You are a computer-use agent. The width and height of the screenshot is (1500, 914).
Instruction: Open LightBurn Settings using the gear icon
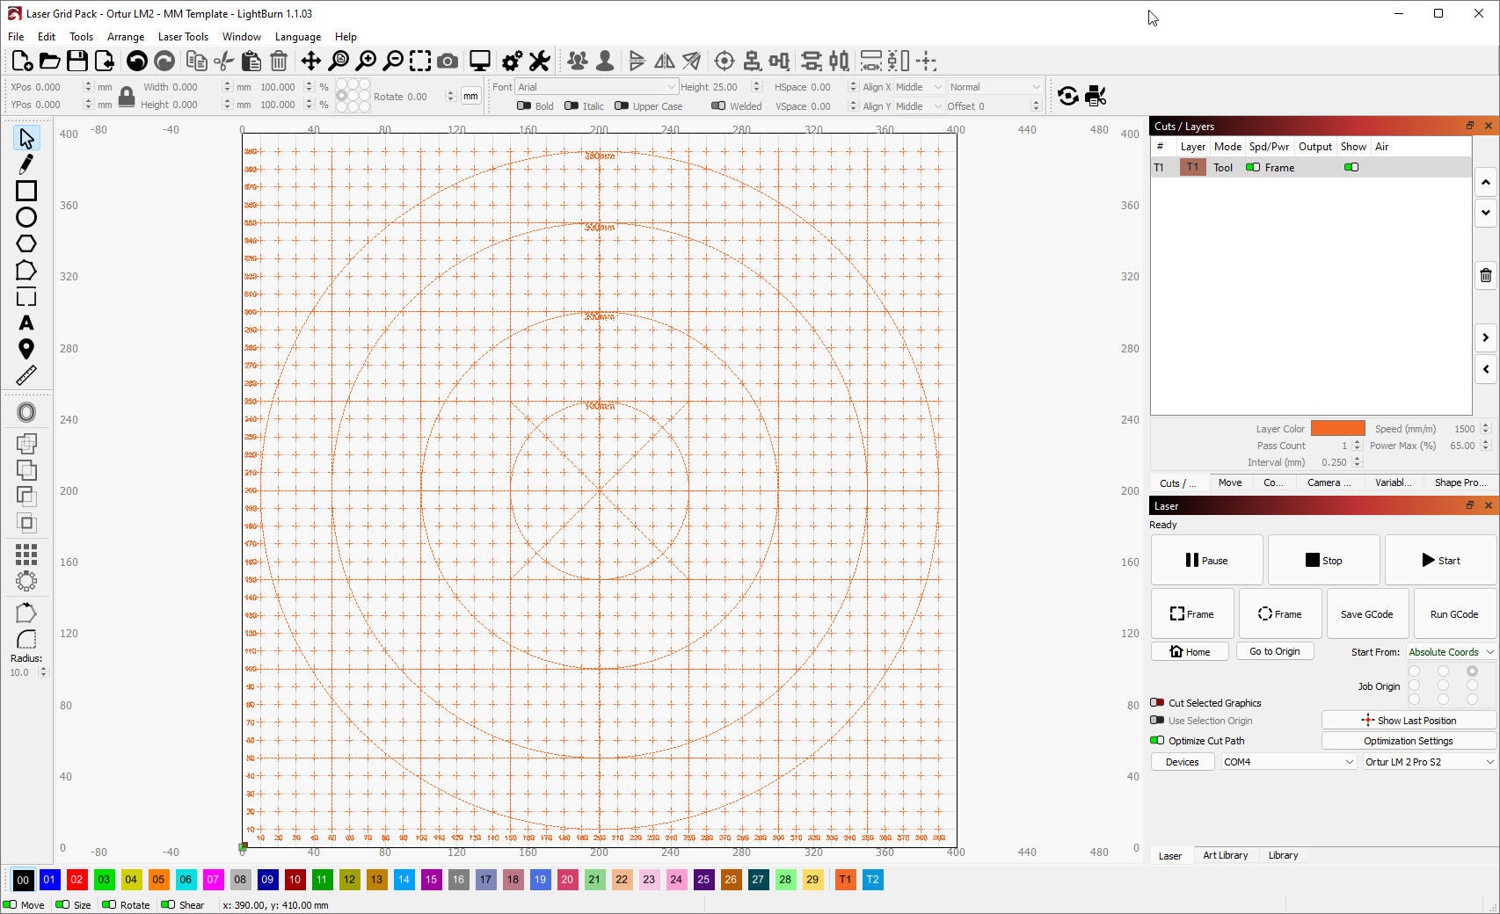(x=511, y=61)
